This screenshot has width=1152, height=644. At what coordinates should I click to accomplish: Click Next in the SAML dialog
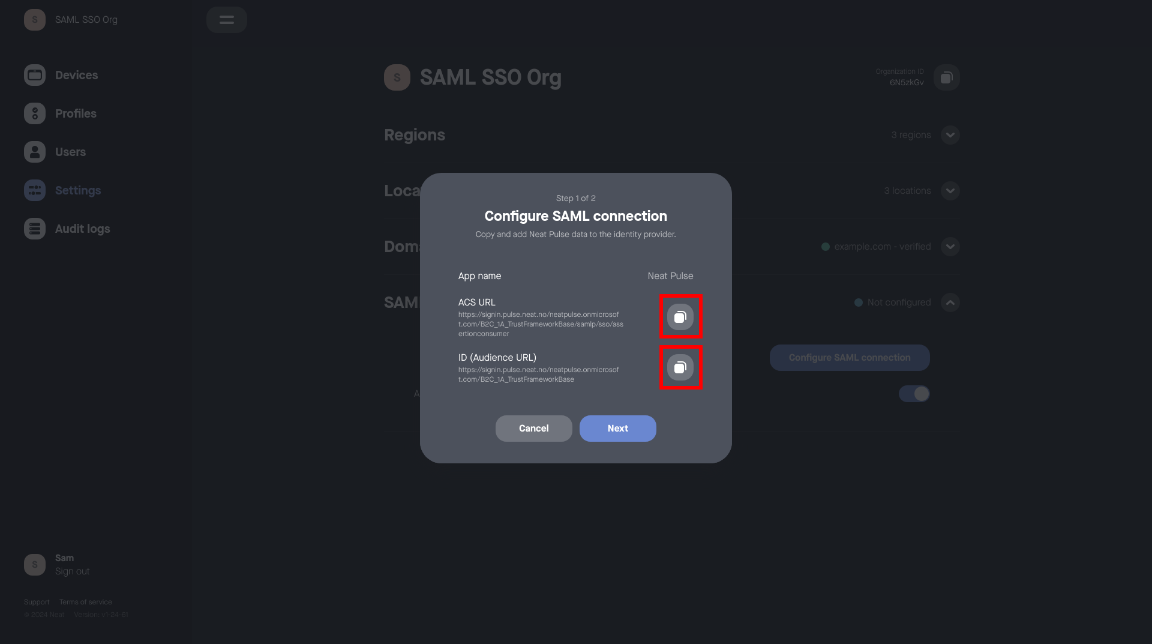point(617,429)
